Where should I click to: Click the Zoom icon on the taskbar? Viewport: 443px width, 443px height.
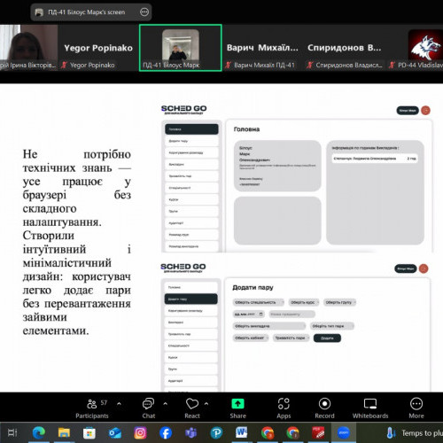(x=344, y=433)
